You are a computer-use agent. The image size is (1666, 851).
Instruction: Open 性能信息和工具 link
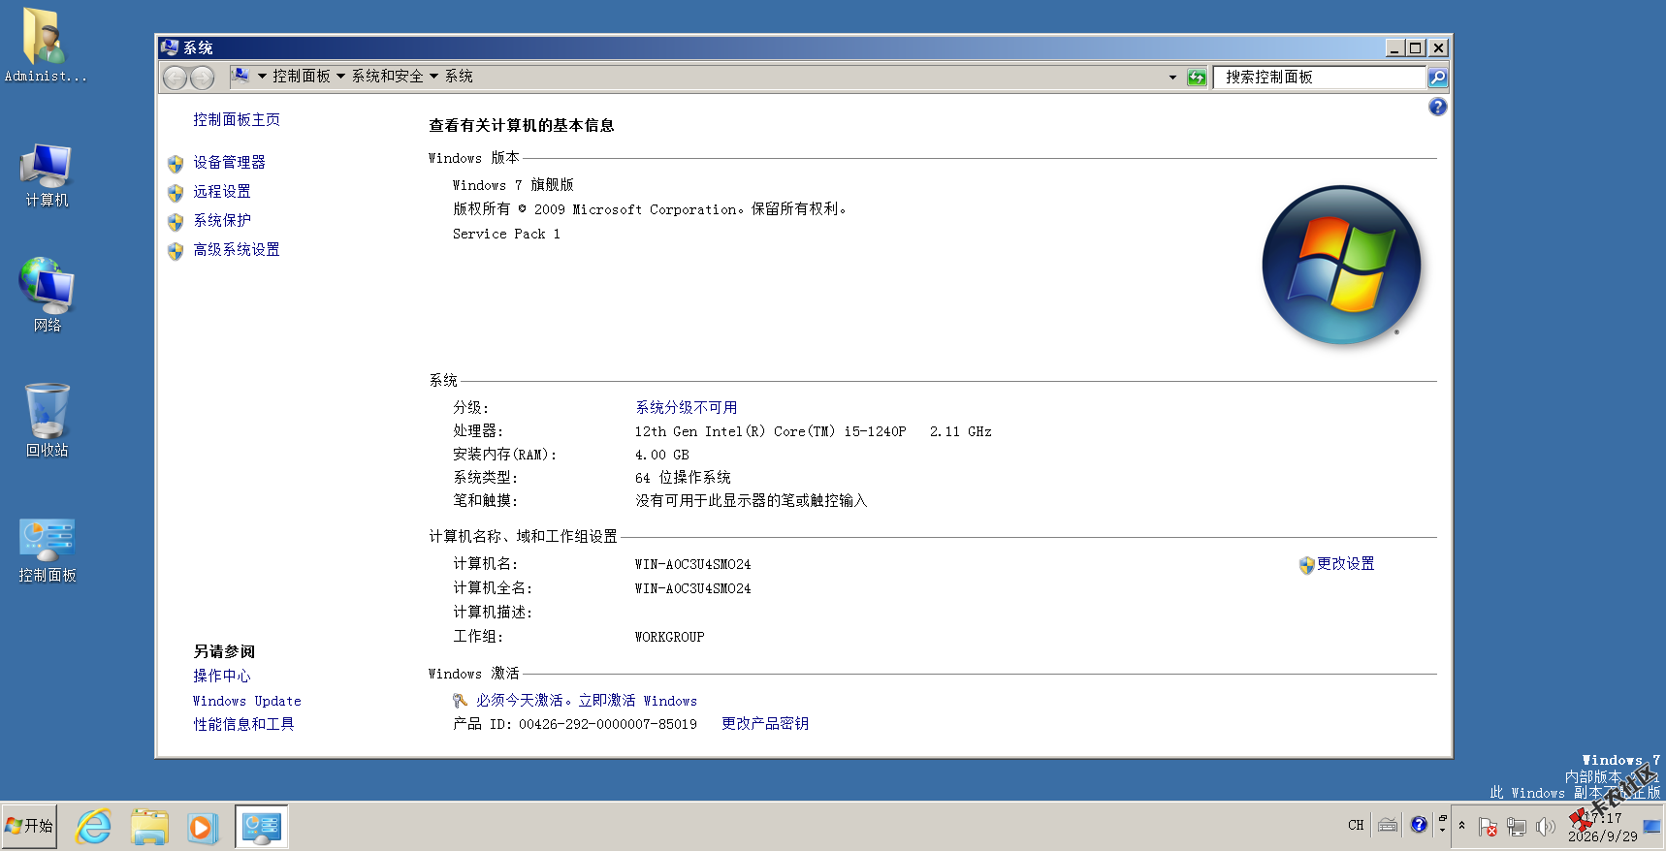pos(243,724)
